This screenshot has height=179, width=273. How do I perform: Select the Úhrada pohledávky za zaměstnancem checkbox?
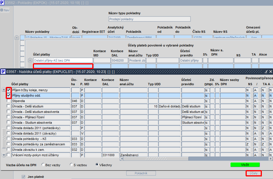coord(8,144)
